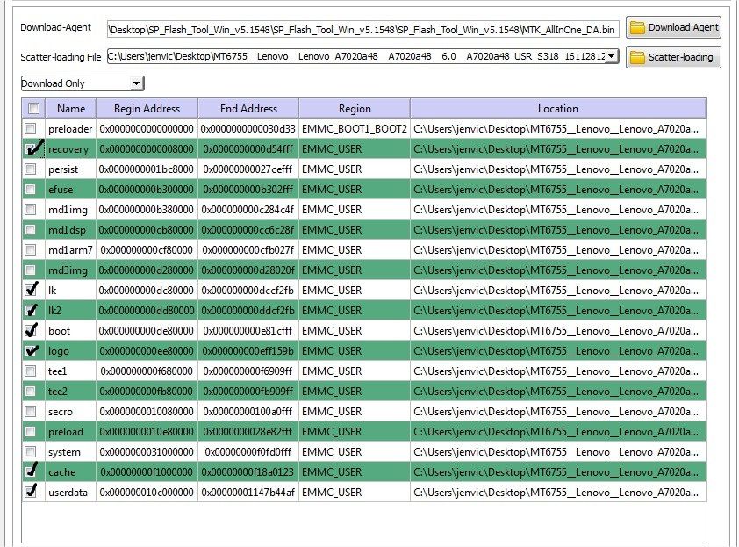739x547 pixels.
Task: Expand the Scatter-loading File path dropdown
Action: 611,57
